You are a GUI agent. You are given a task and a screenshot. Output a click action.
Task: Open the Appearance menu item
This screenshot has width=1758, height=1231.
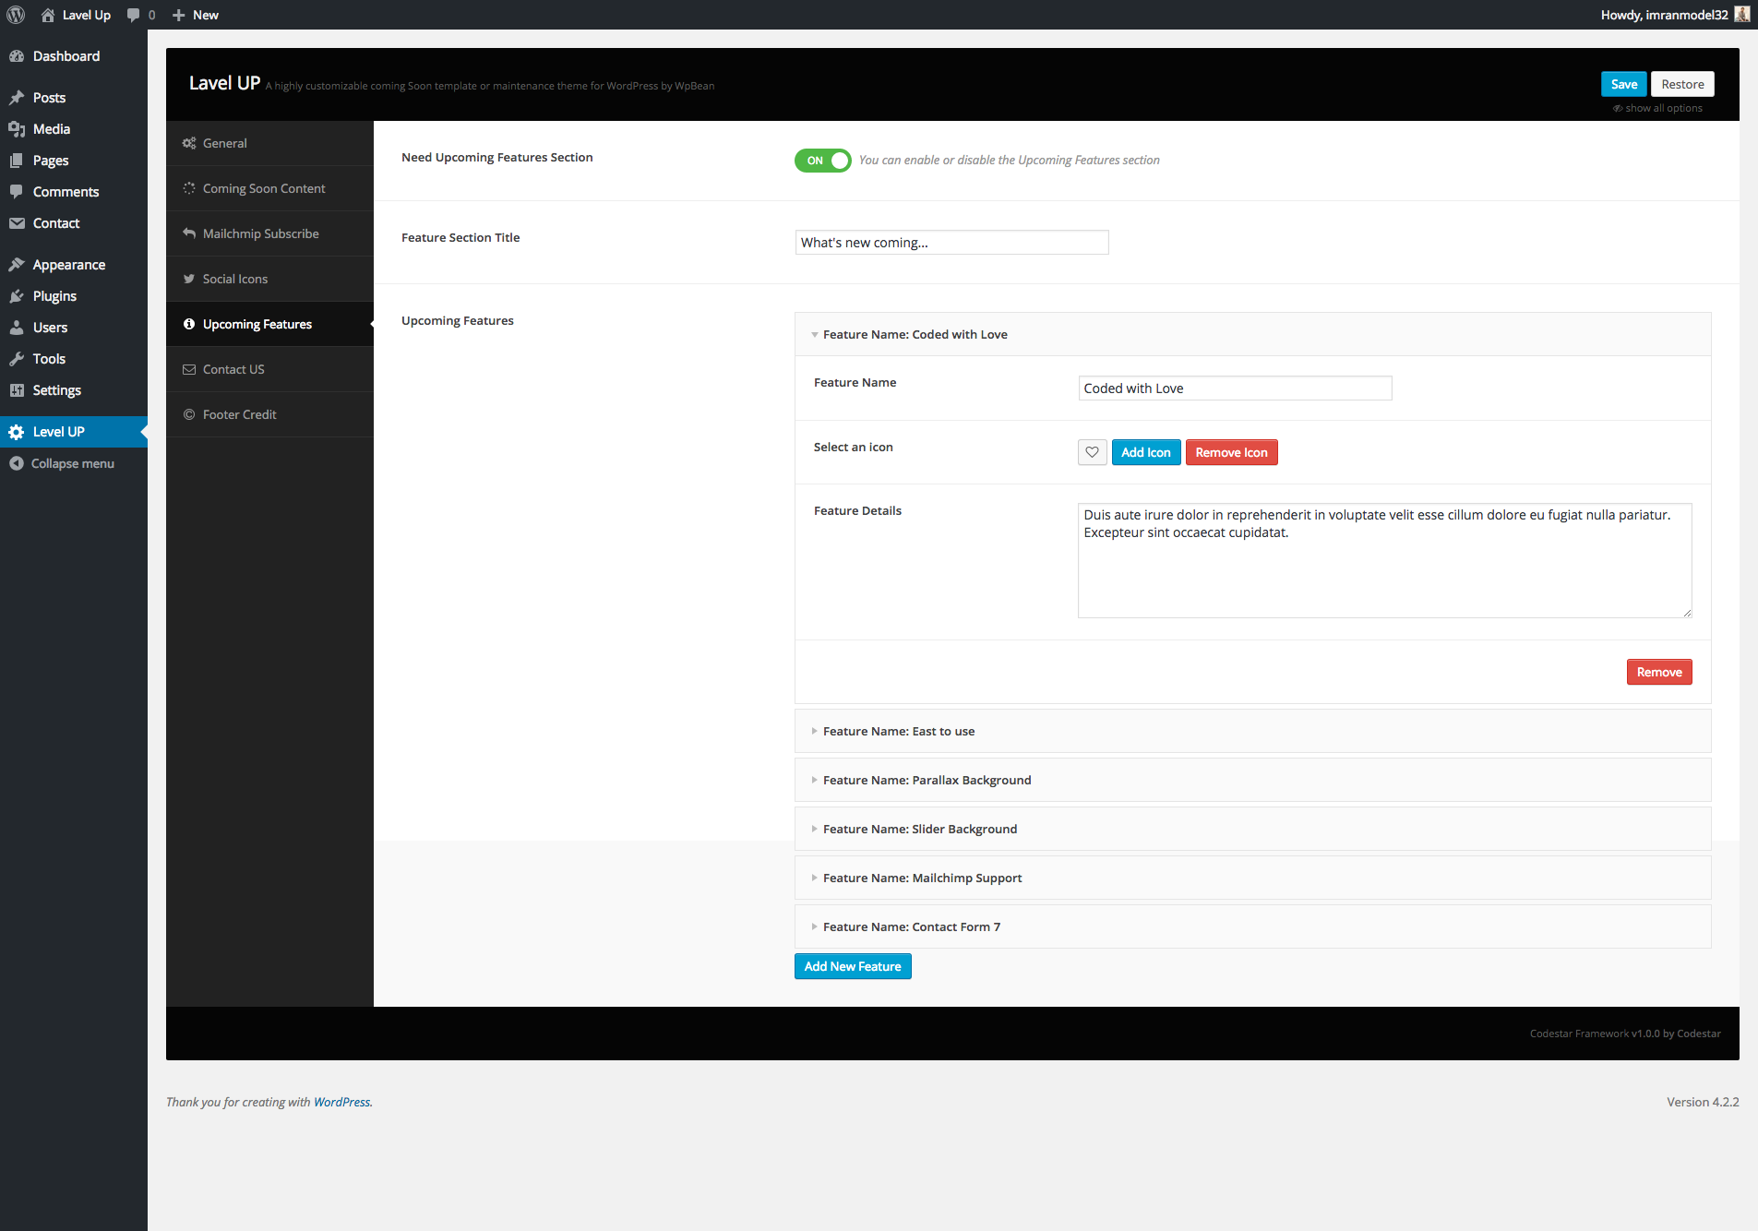tap(74, 265)
